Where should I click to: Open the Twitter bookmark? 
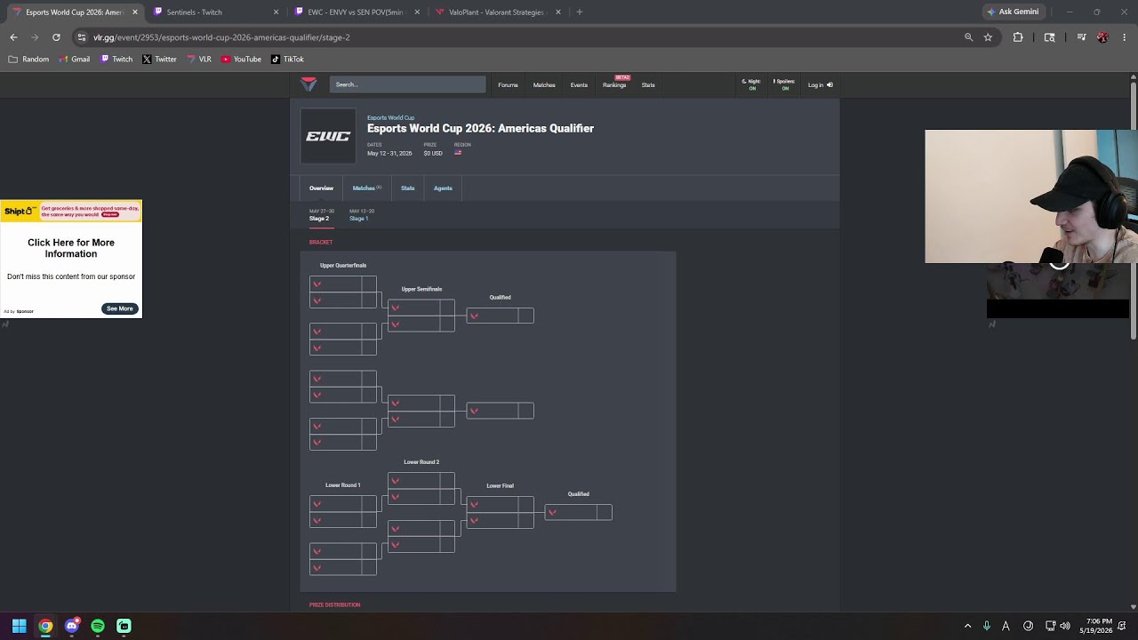[160, 60]
